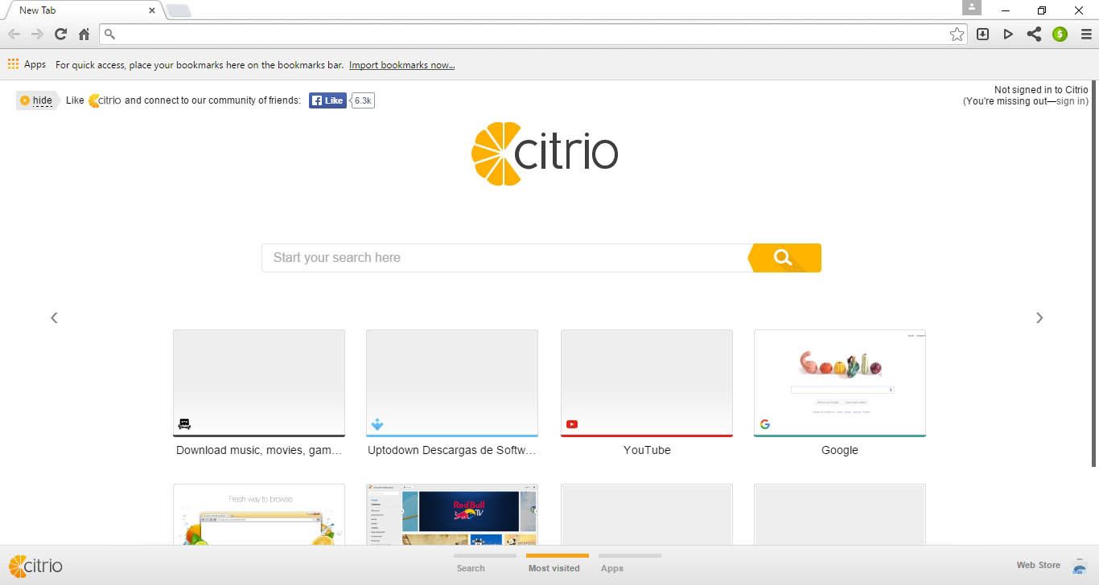Image resolution: width=1099 pixels, height=585 pixels.
Task: Open the Uptodown Descargas thumbnail
Action: pos(452,382)
